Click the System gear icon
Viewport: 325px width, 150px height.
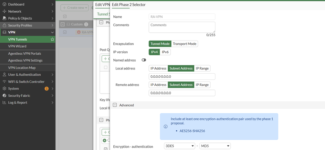coord(4,89)
